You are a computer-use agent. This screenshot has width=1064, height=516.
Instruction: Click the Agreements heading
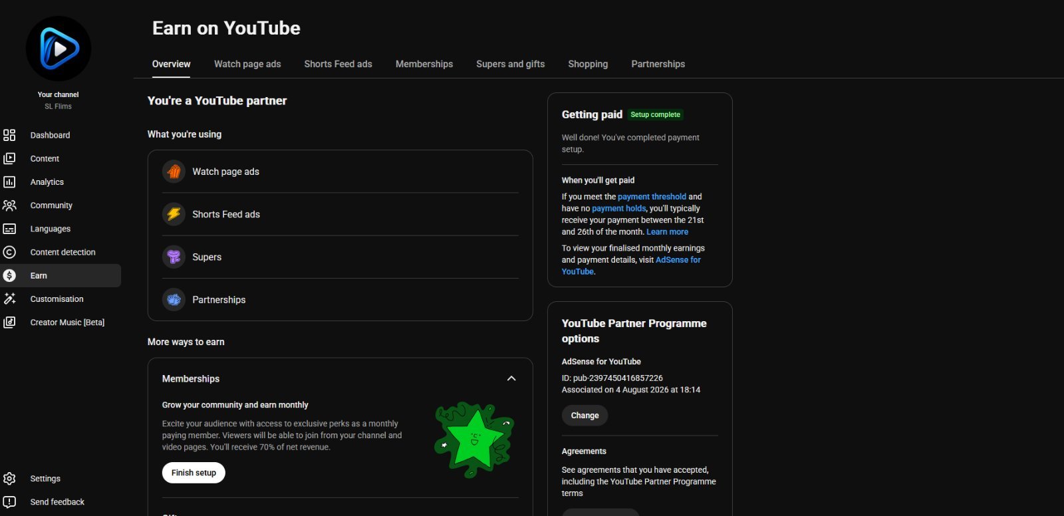coord(584,451)
